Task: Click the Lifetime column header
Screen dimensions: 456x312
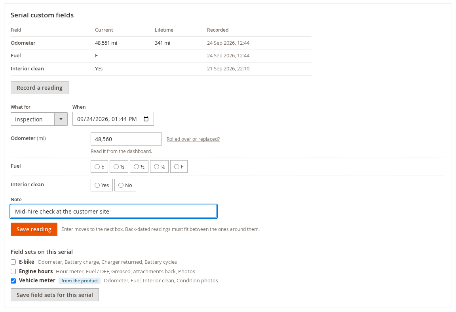Action: pos(164,30)
